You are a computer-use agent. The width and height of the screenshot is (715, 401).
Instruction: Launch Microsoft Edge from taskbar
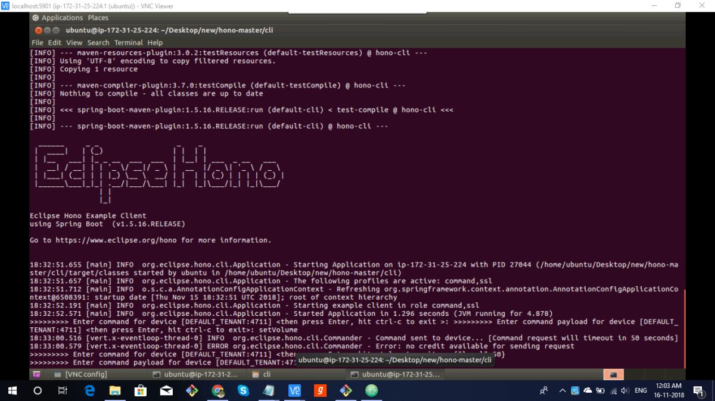click(90, 391)
